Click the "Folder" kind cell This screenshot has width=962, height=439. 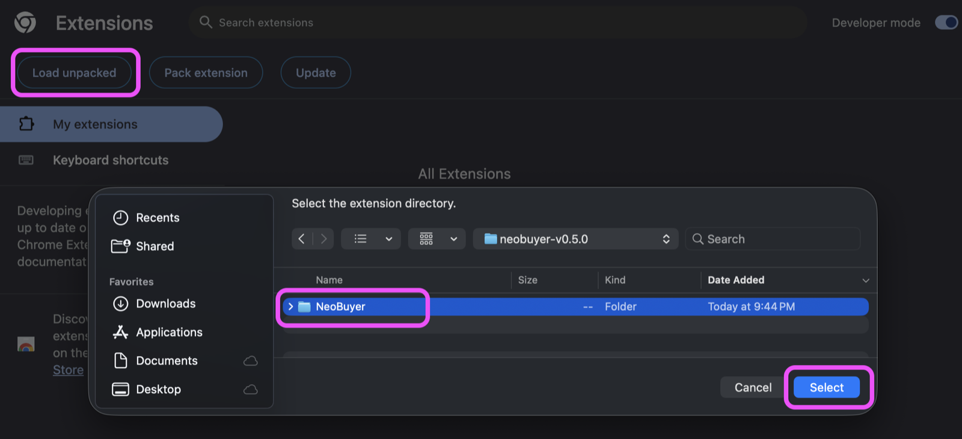[x=620, y=307]
